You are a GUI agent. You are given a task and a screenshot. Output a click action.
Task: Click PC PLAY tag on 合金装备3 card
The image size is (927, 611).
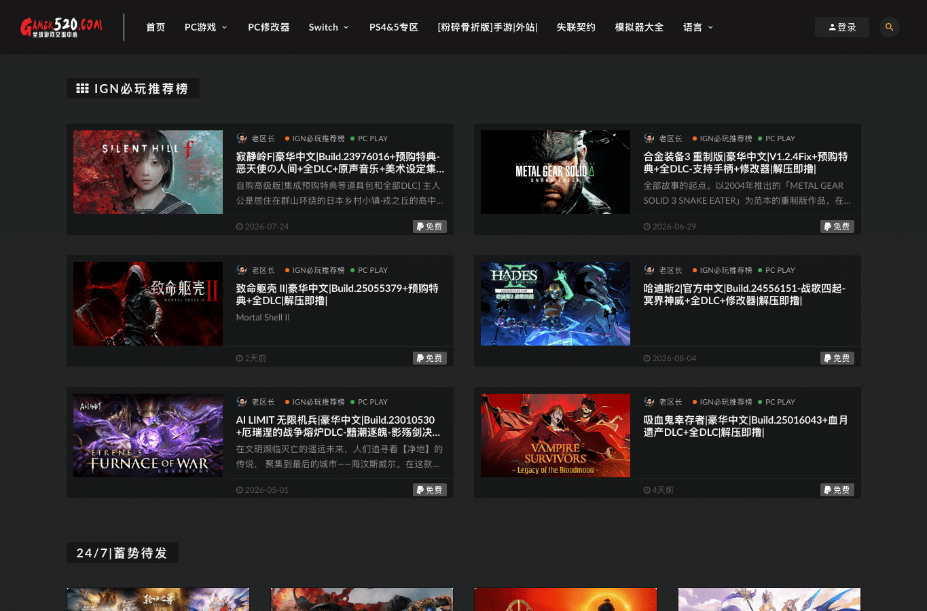(x=777, y=138)
